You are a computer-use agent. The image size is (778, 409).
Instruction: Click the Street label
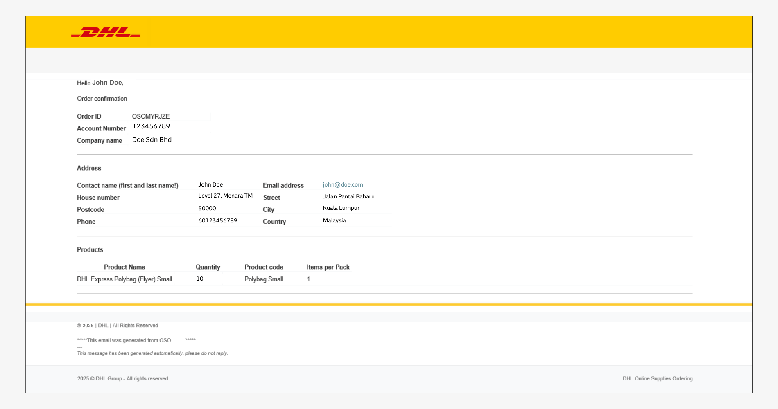271,198
